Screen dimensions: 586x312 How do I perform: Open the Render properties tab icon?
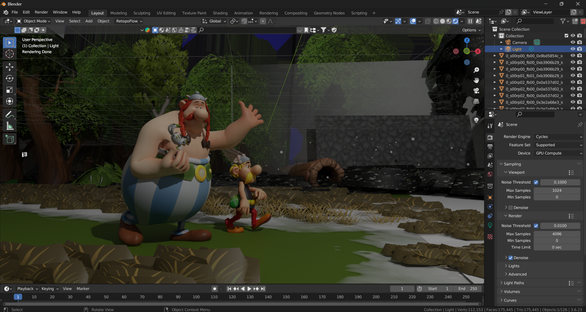point(490,137)
